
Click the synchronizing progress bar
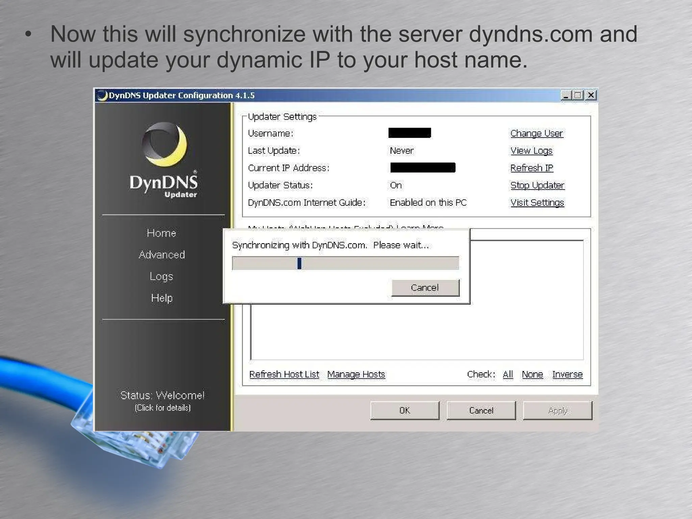(345, 263)
